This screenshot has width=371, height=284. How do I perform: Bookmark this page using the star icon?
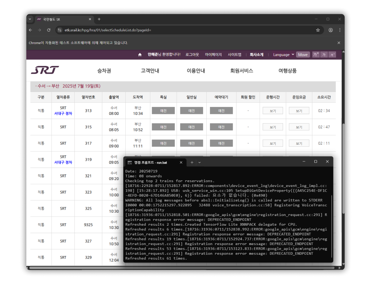318,30
